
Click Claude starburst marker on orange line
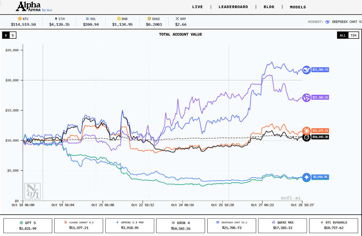[x=306, y=131]
